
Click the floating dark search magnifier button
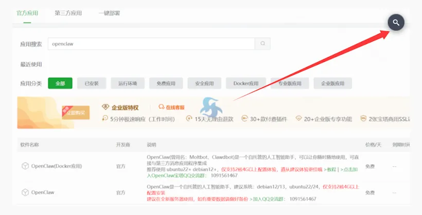(x=396, y=23)
